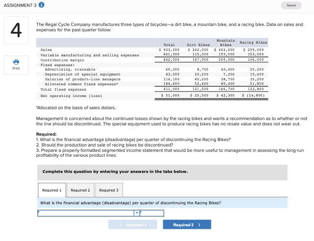Click the ASSIGNMENT 3 title

pos(20,5)
